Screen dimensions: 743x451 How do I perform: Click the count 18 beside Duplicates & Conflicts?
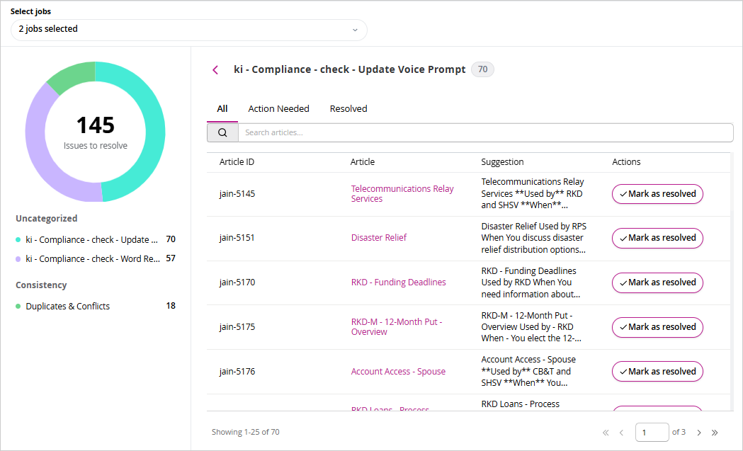tap(171, 306)
